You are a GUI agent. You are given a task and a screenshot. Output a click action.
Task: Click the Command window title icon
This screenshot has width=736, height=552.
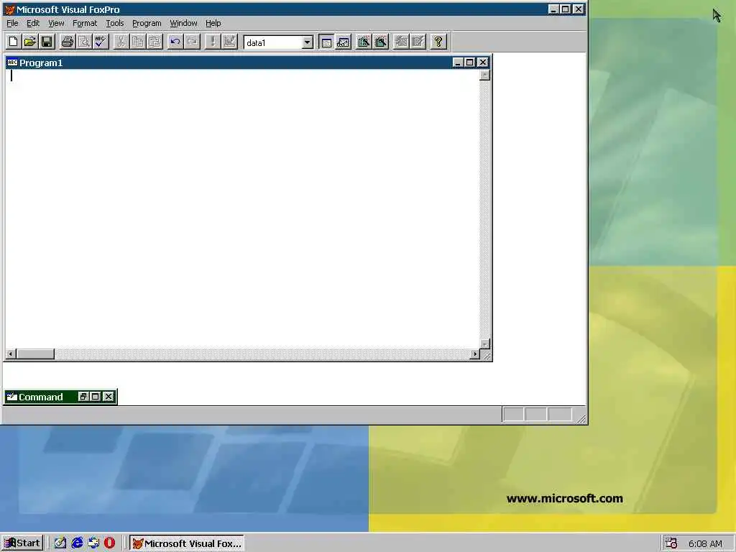tap(11, 397)
